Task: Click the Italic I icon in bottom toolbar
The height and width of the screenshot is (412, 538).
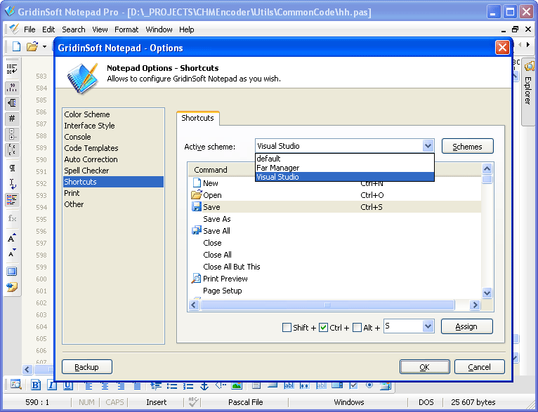Action: pyautogui.click(x=51, y=385)
